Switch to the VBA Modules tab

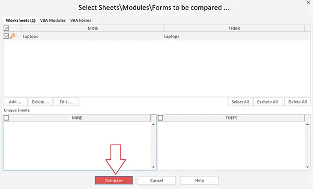point(53,20)
